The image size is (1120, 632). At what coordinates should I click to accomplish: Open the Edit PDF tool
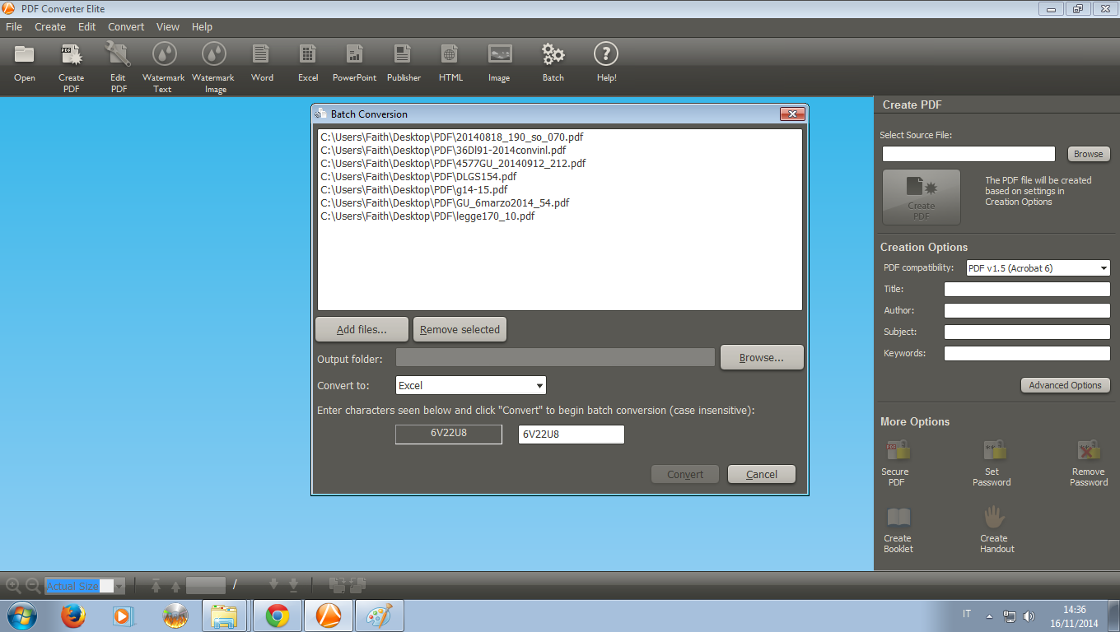(x=119, y=54)
